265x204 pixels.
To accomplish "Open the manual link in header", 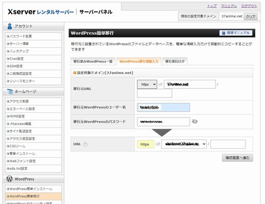I will click(229, 6).
